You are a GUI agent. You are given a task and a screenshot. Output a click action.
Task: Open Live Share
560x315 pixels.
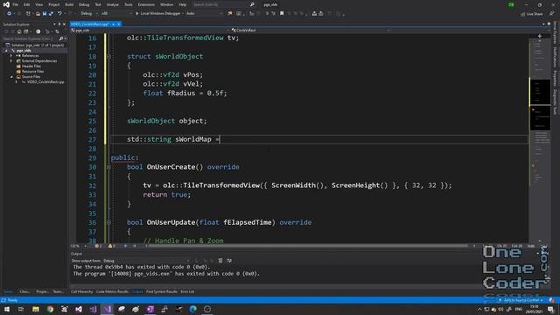click(x=531, y=14)
